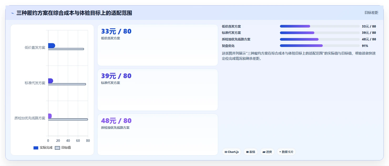Click the blue actual bar for 低价直发方案
The height and width of the screenshot is (166, 389).
pyautogui.click(x=52, y=46)
